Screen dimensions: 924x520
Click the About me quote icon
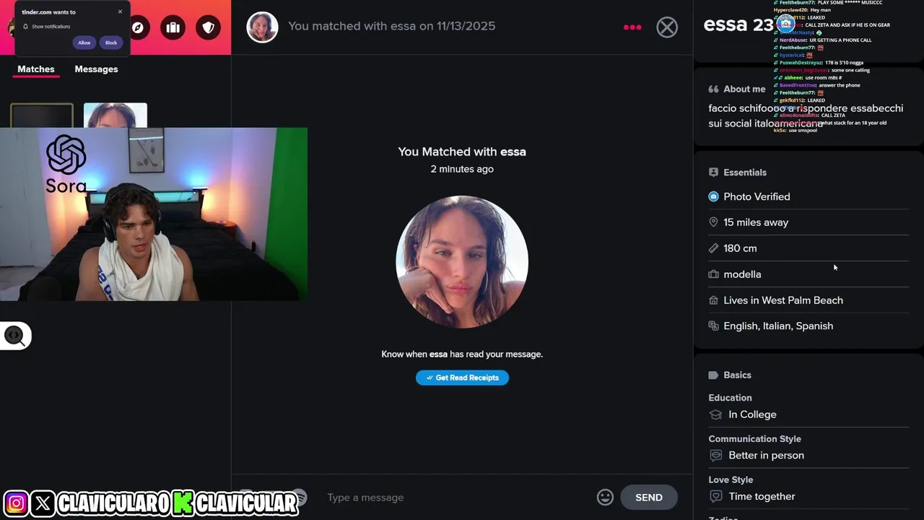713,89
